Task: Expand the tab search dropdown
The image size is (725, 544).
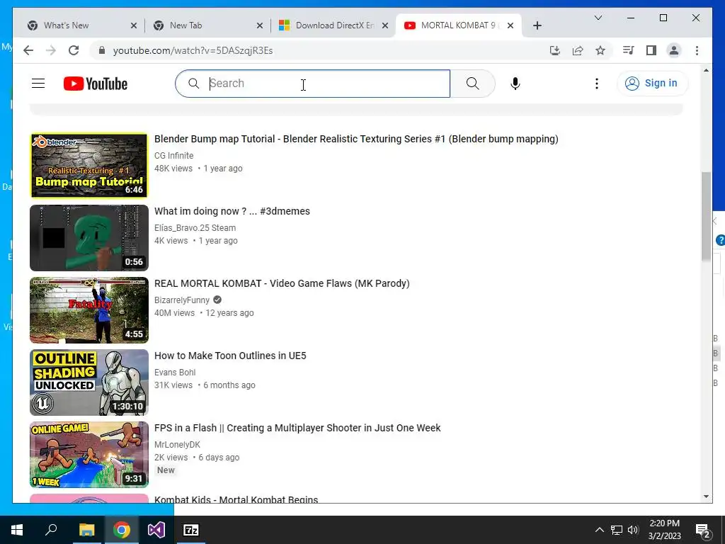Action: pos(598,18)
